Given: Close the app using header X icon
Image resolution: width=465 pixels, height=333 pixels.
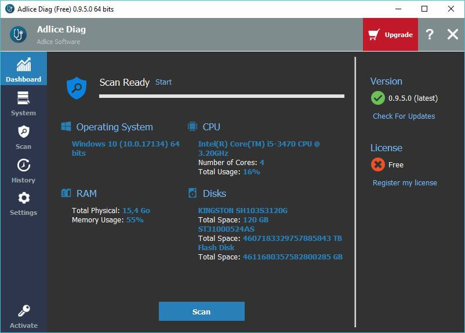Looking at the screenshot, I should (x=452, y=35).
